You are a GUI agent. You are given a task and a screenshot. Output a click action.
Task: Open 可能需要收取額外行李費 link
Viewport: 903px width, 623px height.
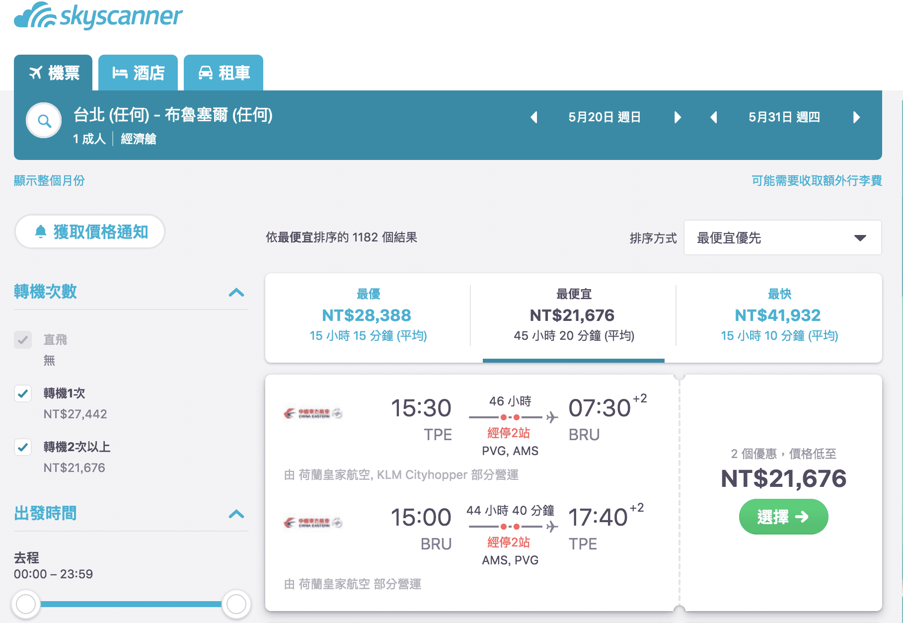[x=817, y=180]
